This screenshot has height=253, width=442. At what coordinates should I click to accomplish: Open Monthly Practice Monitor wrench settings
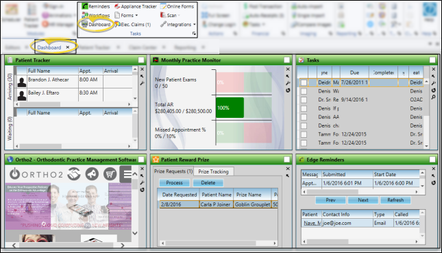point(288,83)
